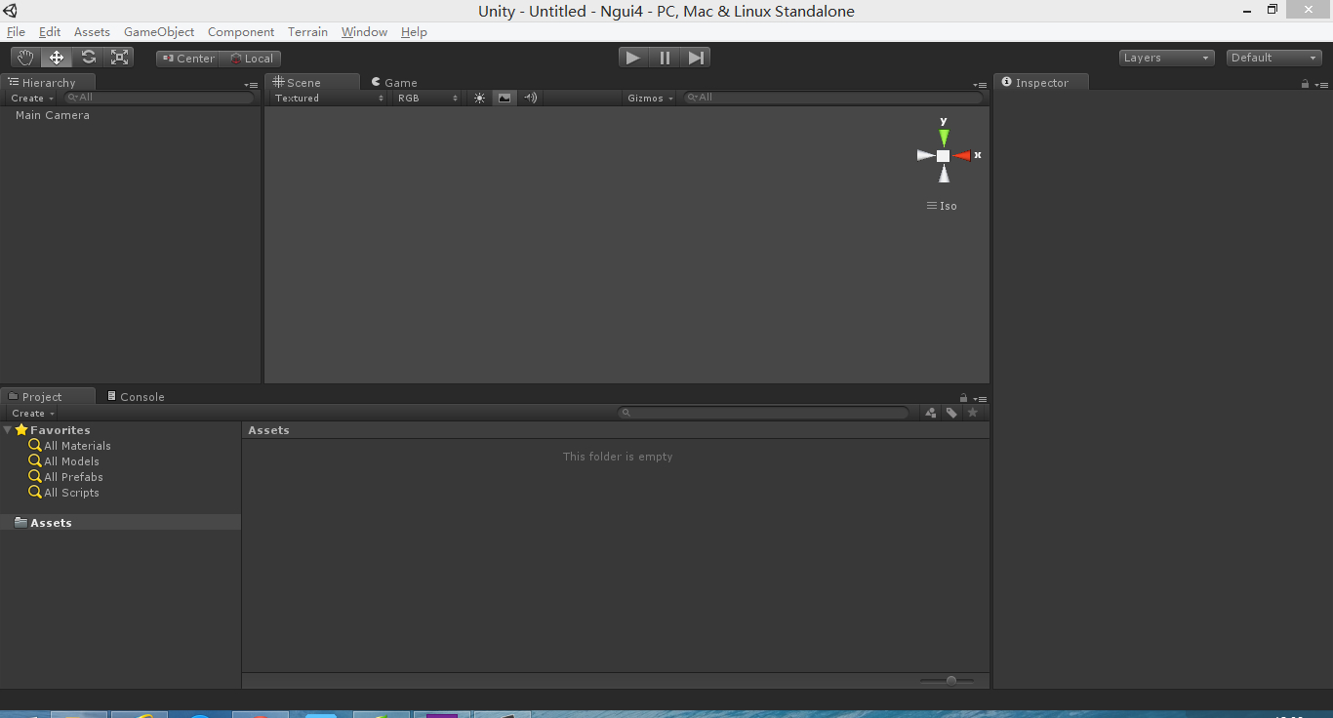The image size is (1333, 718).
Task: Select the All Prefabs favorite search
Action: coord(66,477)
